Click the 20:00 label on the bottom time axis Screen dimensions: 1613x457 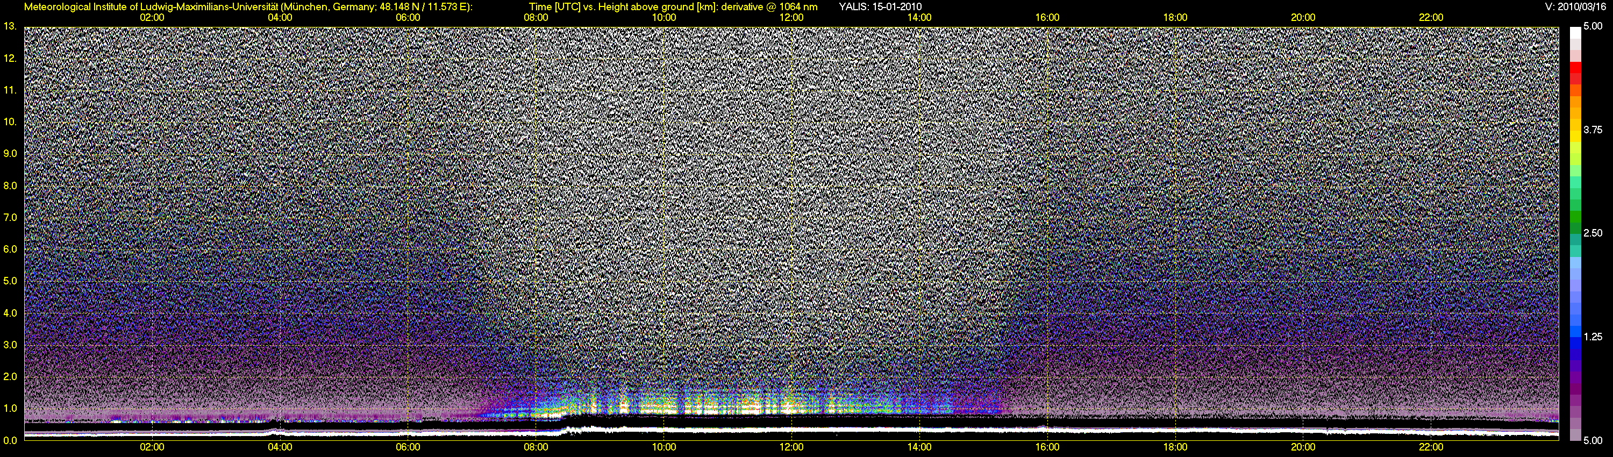[1303, 448]
